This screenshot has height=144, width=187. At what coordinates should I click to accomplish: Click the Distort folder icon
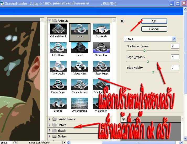[x=54, y=125]
